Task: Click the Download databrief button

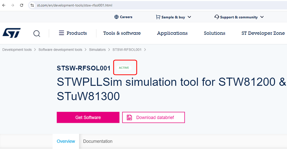Action: click(x=153, y=118)
